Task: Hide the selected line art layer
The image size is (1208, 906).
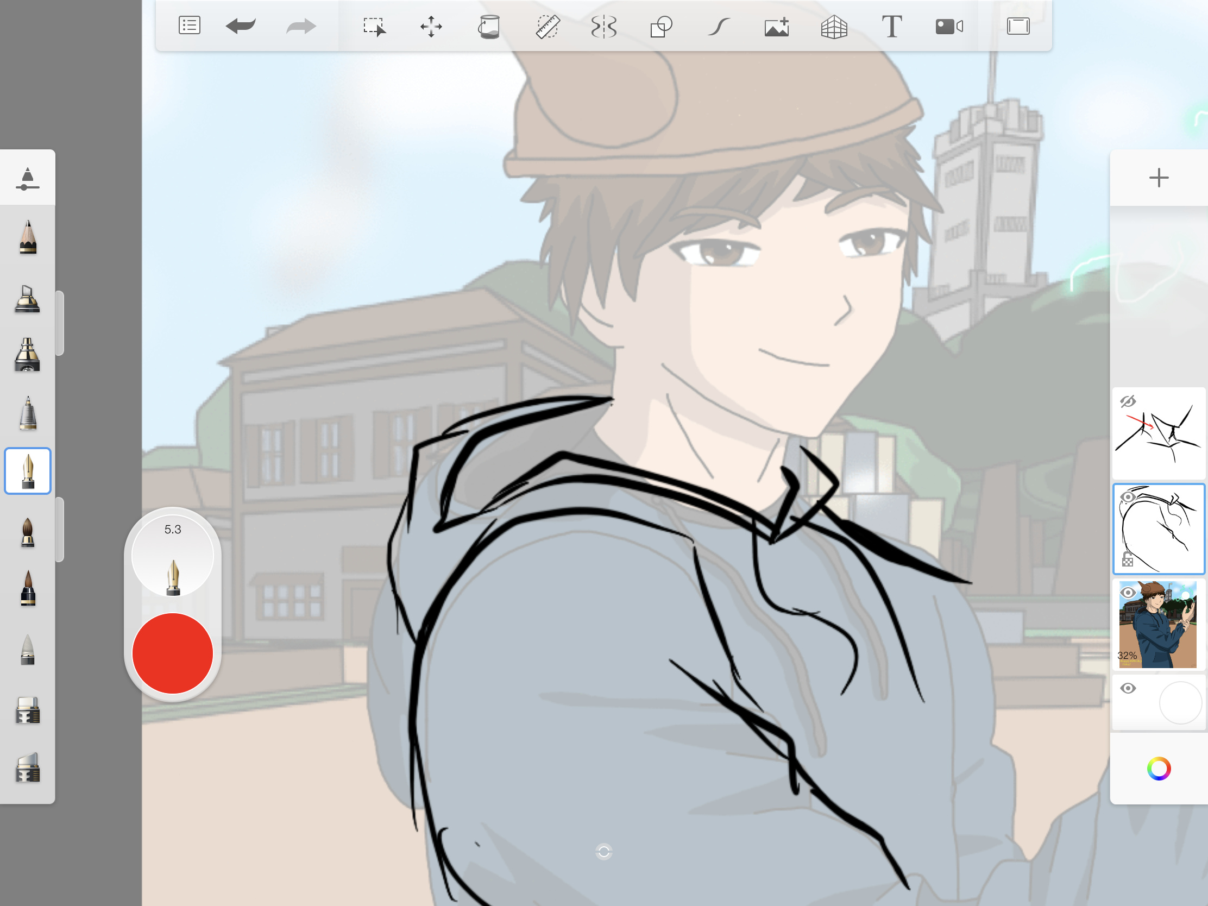Action: 1128,497
